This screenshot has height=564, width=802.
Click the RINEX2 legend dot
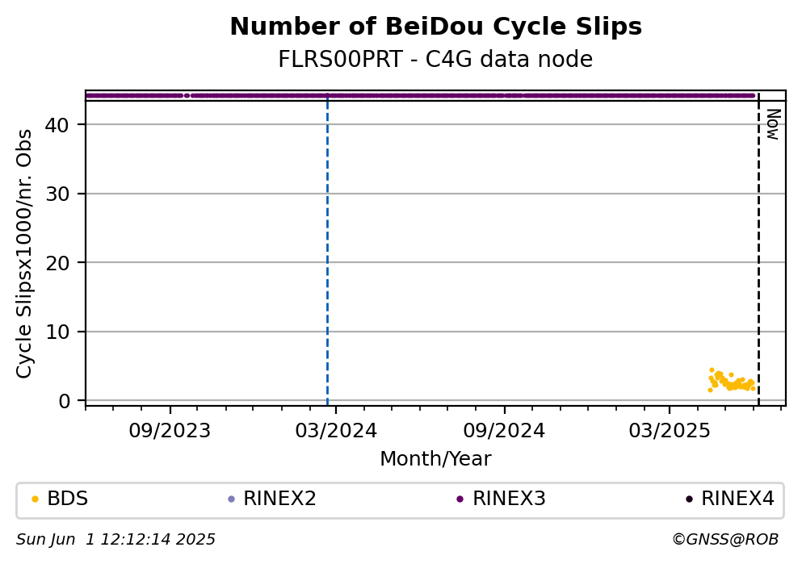[231, 499]
